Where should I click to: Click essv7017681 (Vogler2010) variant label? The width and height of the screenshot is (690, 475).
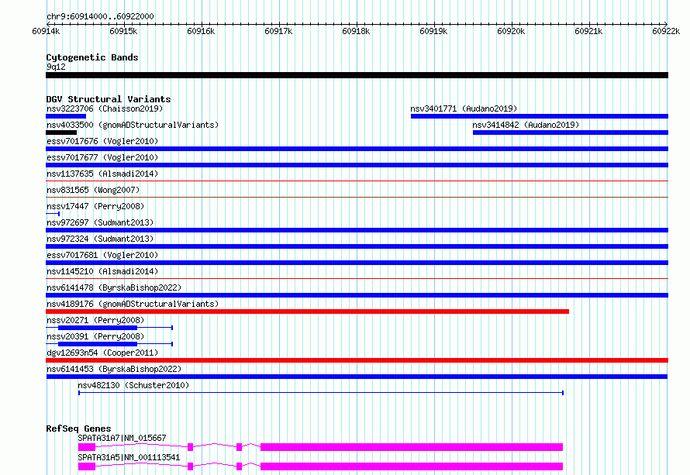[102, 255]
